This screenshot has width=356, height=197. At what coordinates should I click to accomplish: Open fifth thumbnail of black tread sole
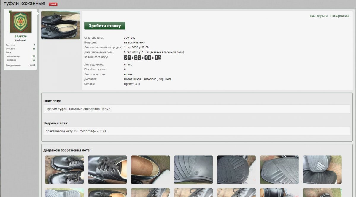[236, 170]
